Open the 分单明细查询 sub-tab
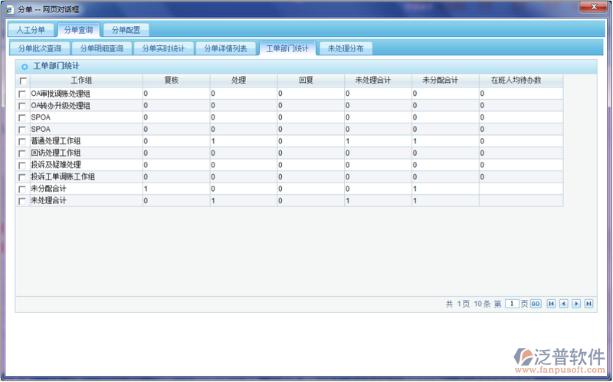The width and height of the screenshot is (613, 382). pyautogui.click(x=102, y=48)
